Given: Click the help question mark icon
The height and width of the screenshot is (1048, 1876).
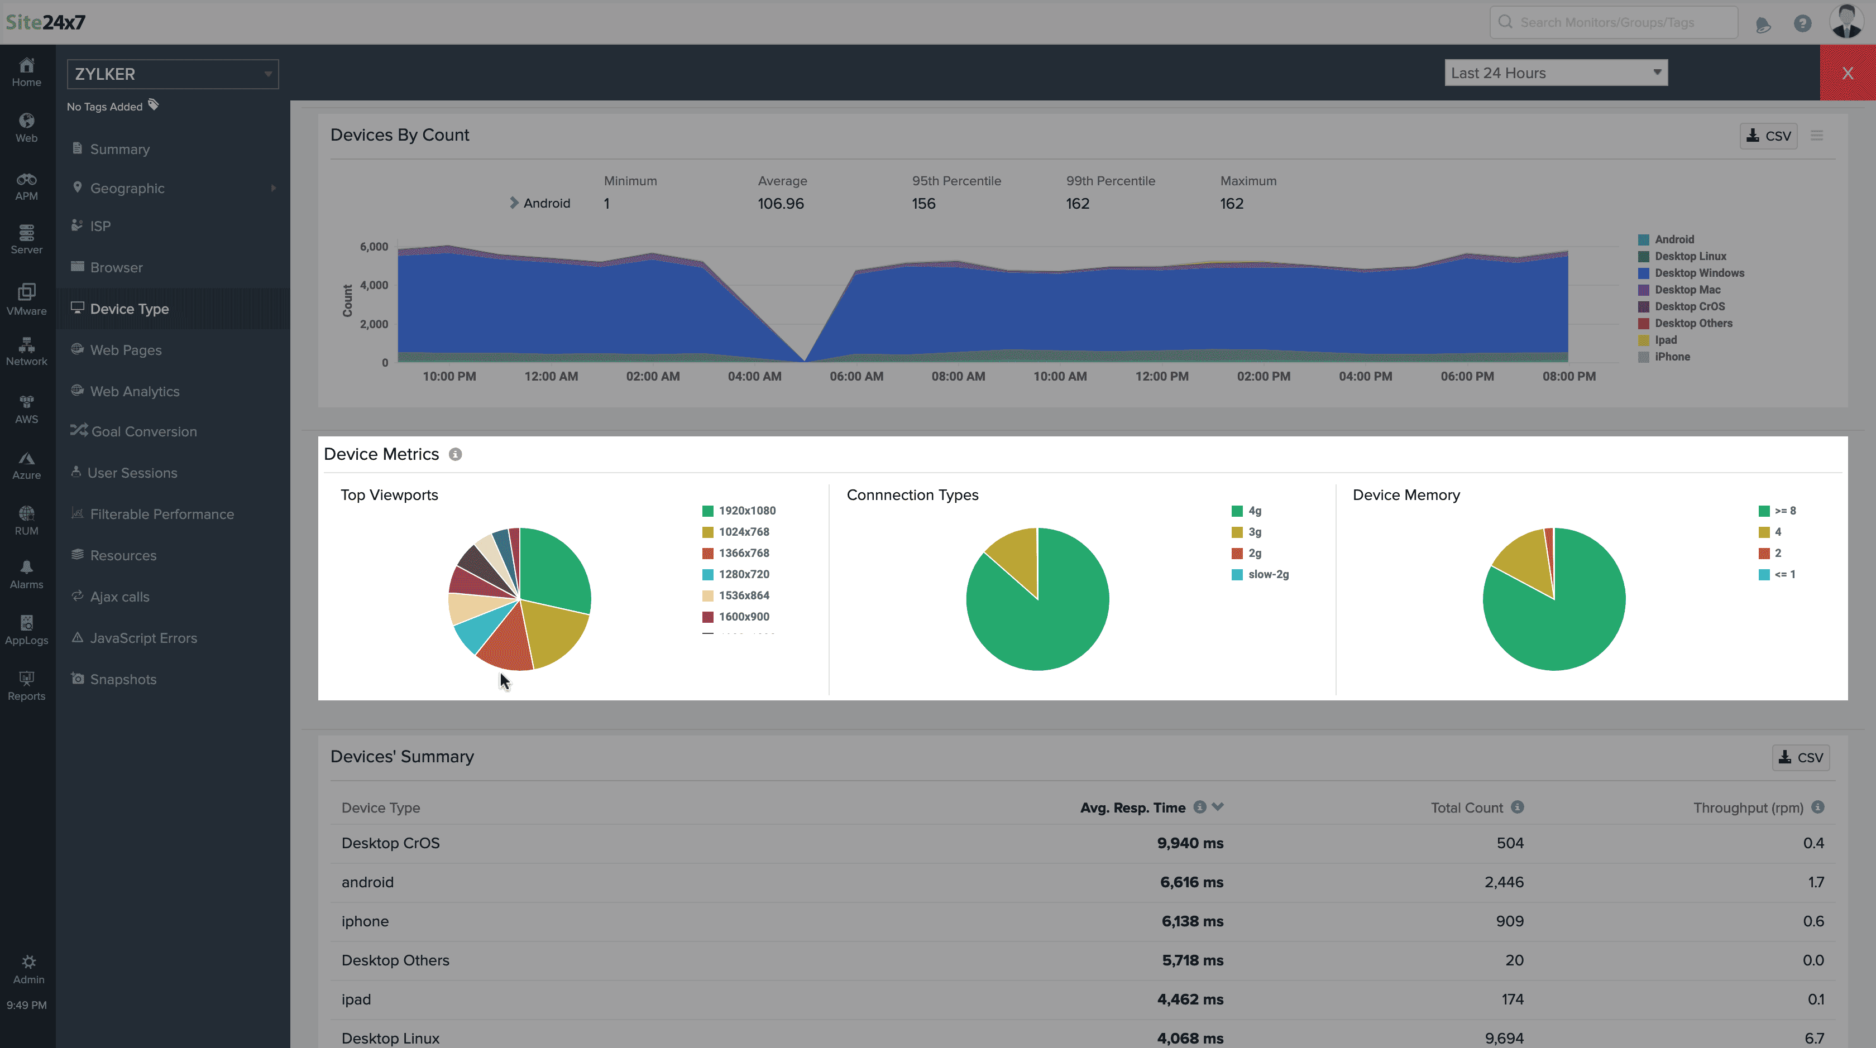Looking at the screenshot, I should tap(1802, 23).
